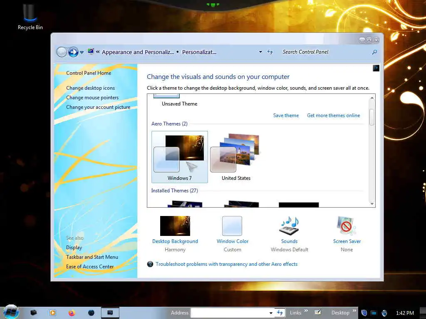Open the tablet input panel taskbar icon

[317, 312]
